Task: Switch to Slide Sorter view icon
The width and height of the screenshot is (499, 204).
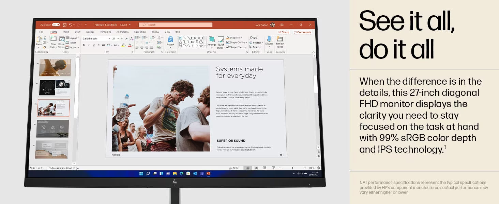Action: pos(256,168)
